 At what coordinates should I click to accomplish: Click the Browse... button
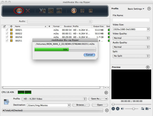(81, 105)
